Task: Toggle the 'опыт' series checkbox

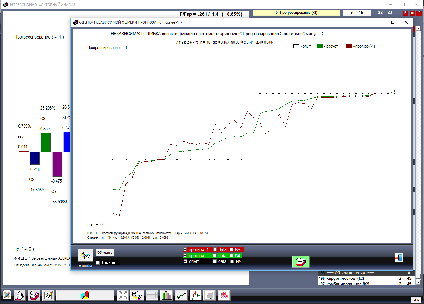Action: (185, 261)
